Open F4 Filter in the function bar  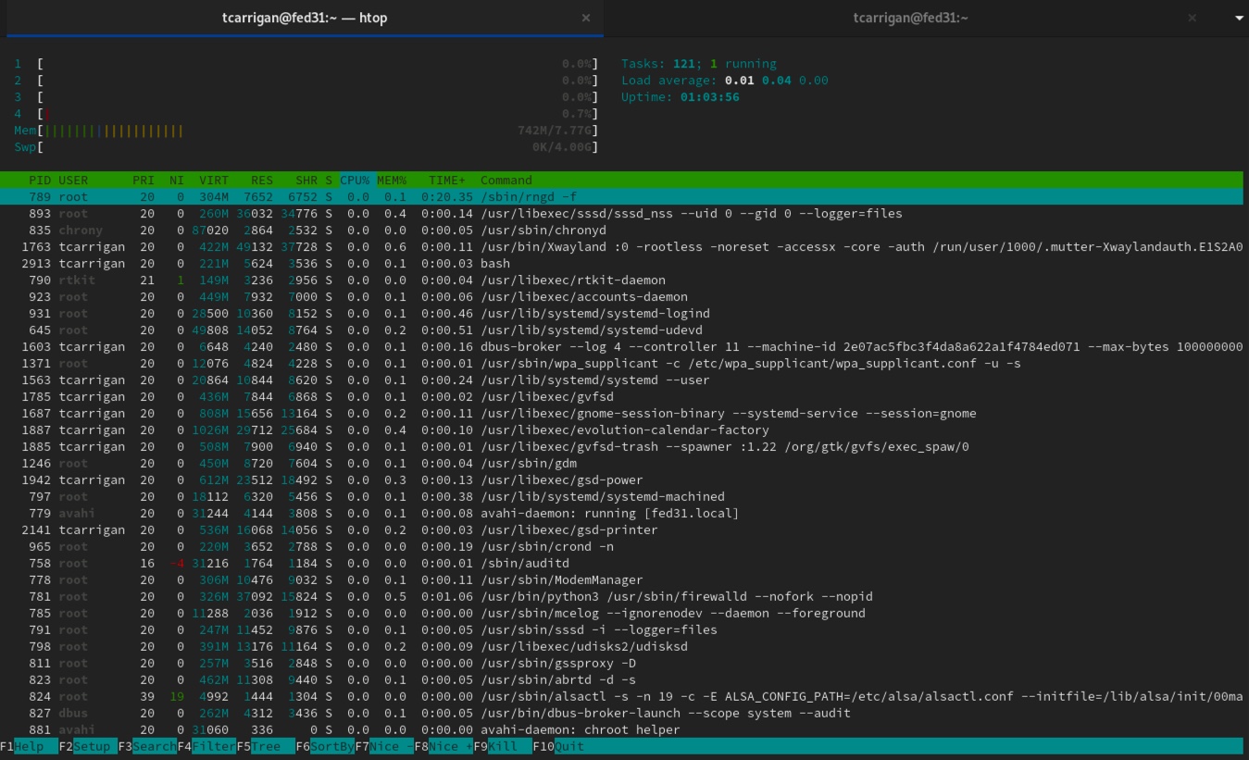pyautogui.click(x=206, y=746)
